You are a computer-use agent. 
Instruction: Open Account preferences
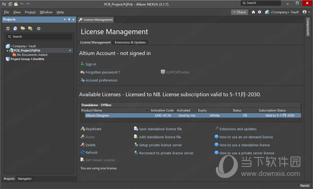(x=101, y=80)
